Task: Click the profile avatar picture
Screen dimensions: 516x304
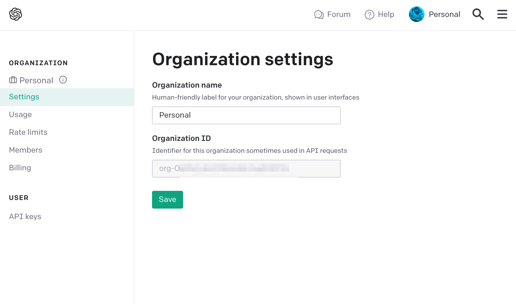Action: pos(416,14)
